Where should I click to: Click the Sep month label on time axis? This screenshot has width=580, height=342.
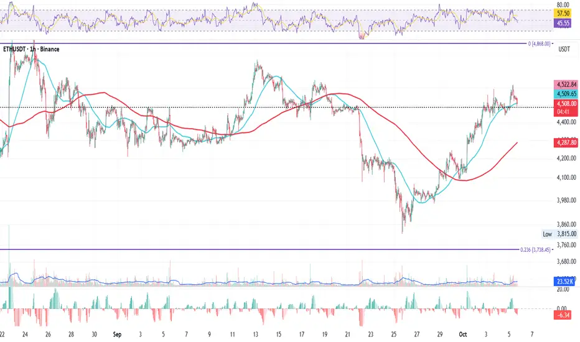pos(117,335)
